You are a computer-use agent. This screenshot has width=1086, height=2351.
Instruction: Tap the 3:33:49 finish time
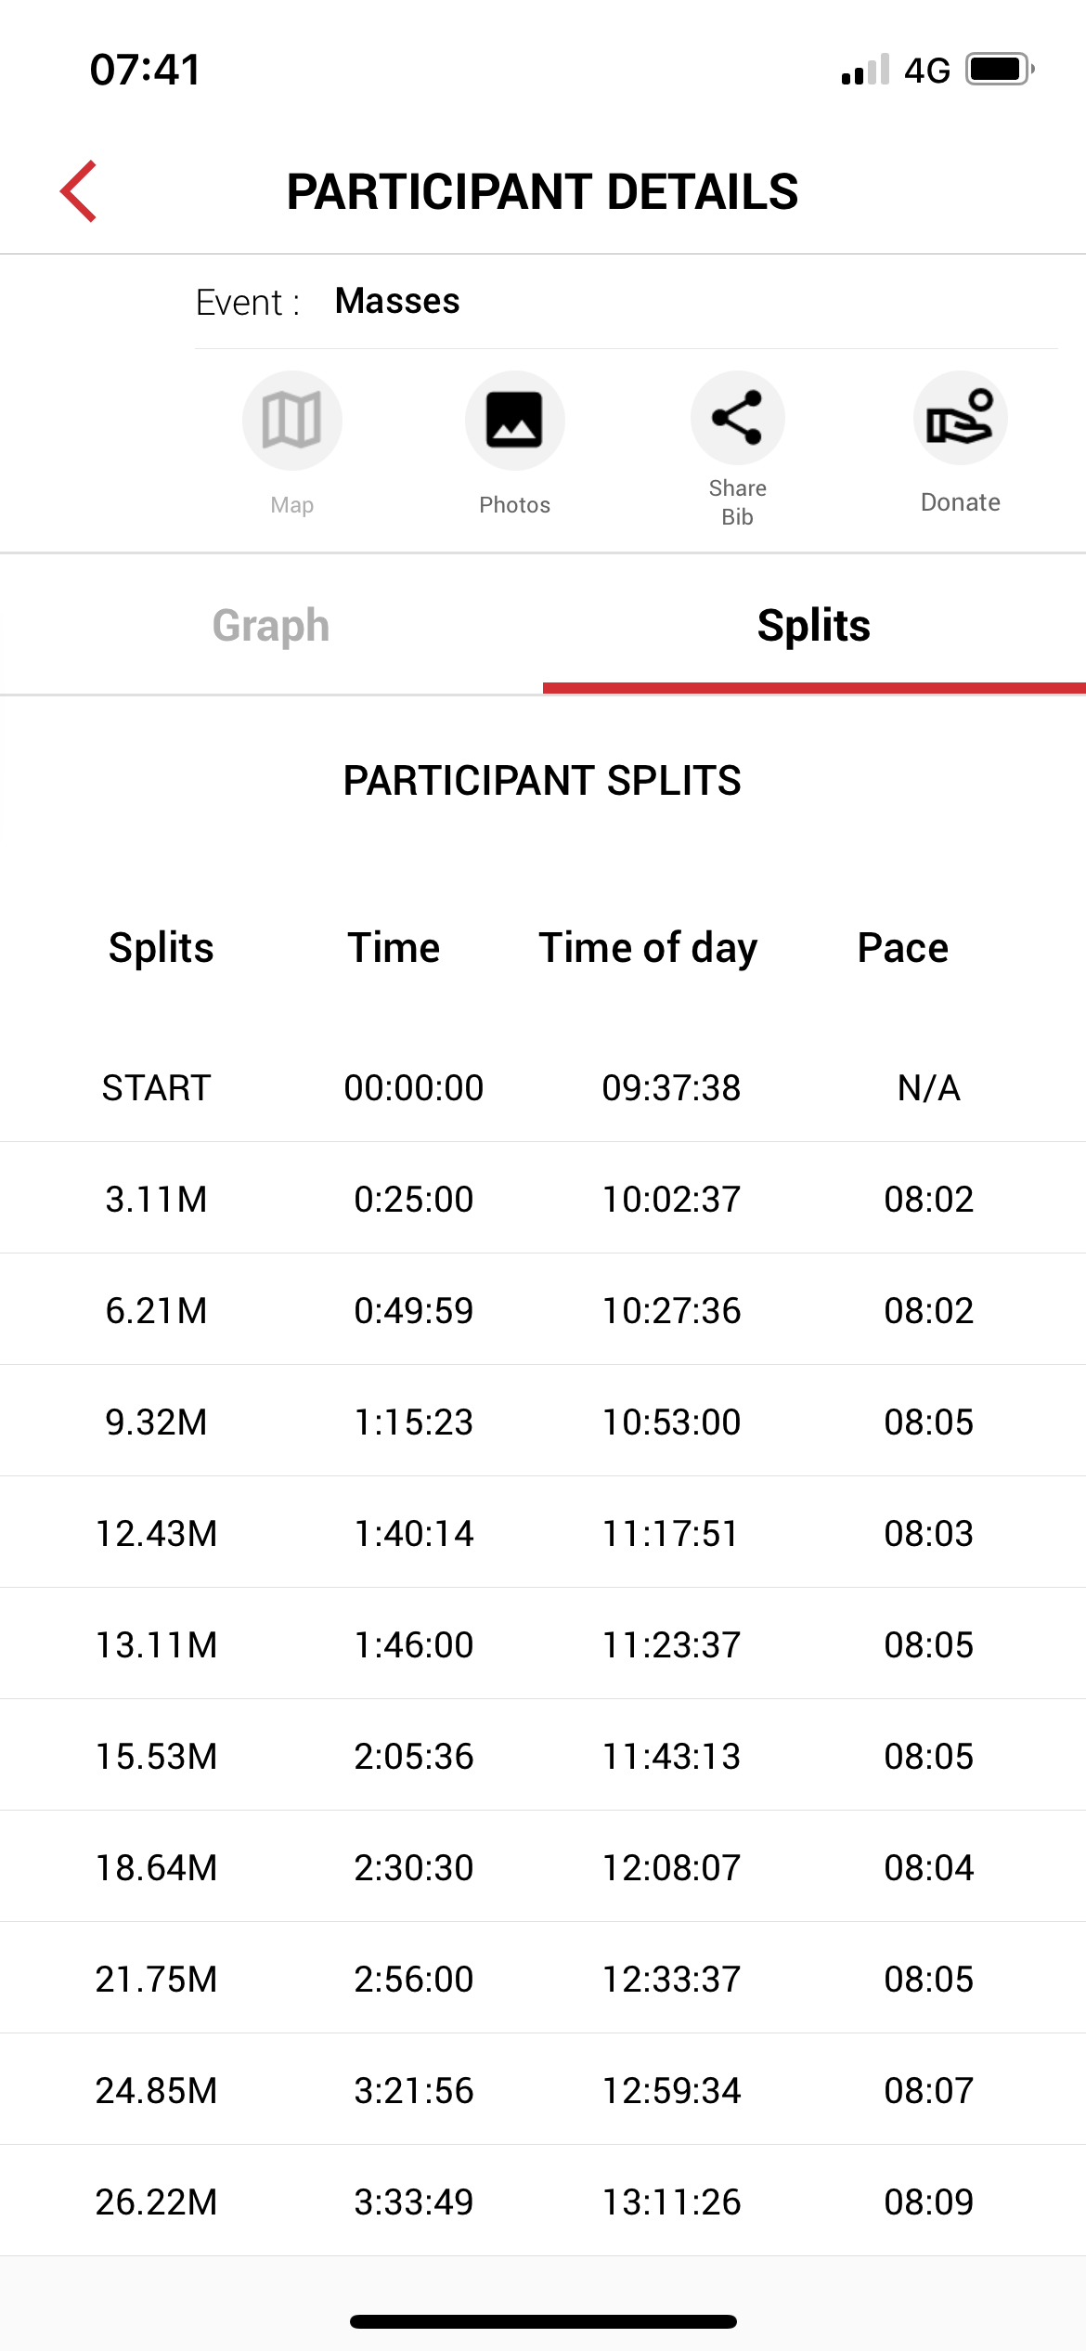click(414, 2202)
